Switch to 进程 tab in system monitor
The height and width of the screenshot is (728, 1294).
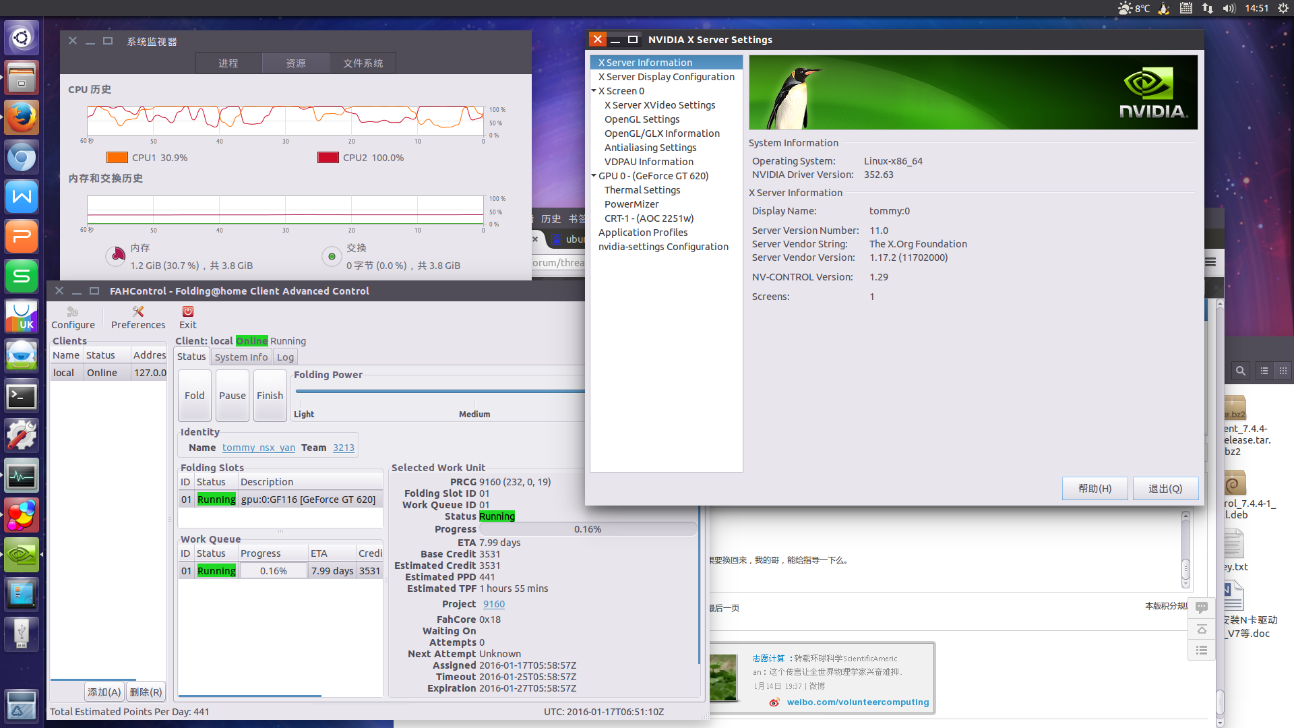tap(228, 63)
